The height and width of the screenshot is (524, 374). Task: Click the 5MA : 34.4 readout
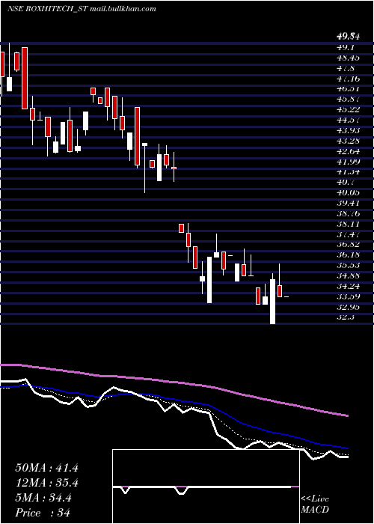click(x=43, y=498)
